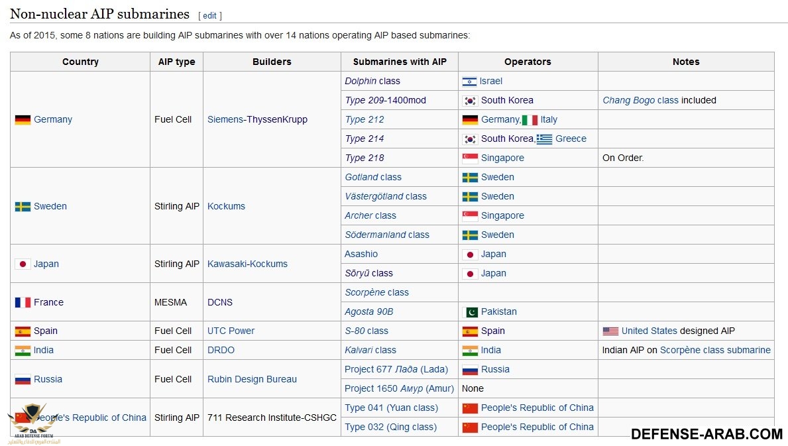The image size is (788, 446).
Task: Click the Israel flag icon
Action: click(469, 82)
